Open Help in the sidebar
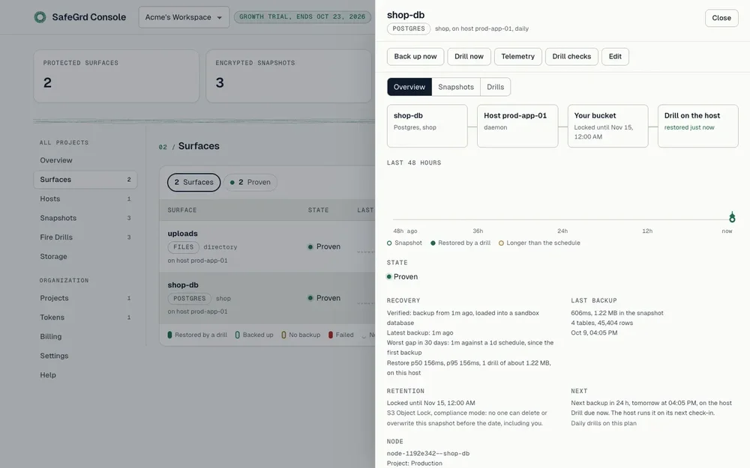750x468 pixels. (x=85, y=375)
